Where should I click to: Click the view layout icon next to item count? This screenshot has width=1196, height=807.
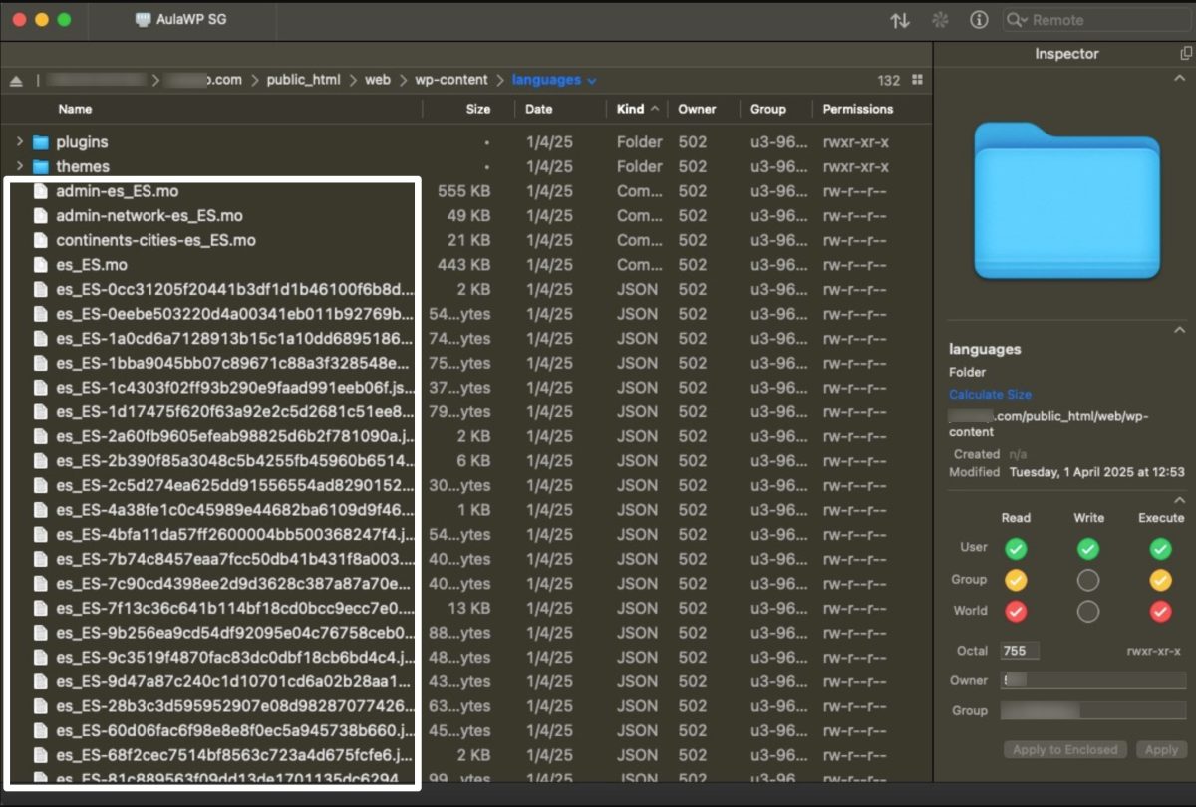(916, 79)
